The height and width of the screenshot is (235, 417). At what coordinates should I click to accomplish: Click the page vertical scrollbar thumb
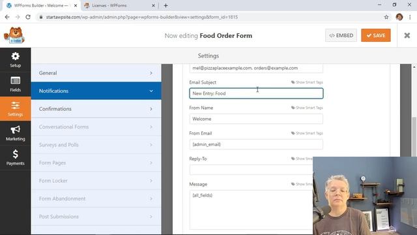414,136
